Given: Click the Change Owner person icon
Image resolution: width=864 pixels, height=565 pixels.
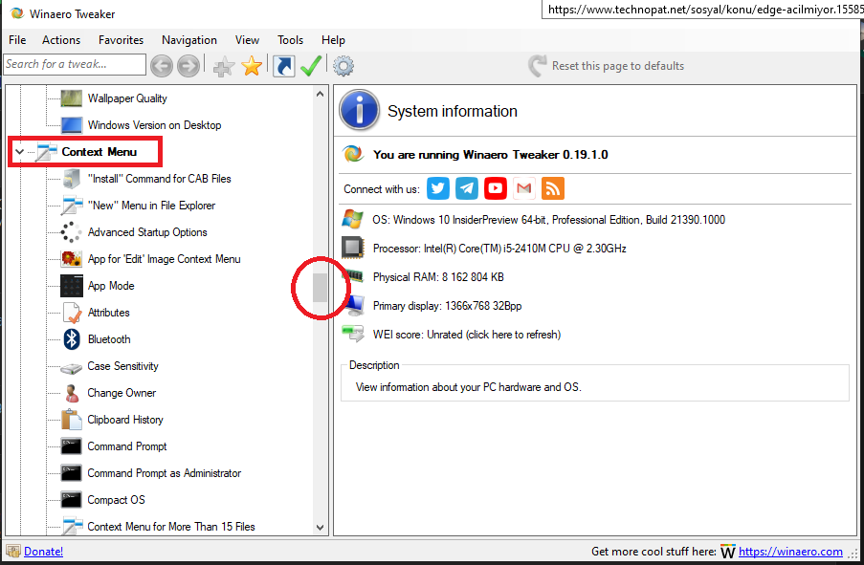Looking at the screenshot, I should [x=72, y=393].
